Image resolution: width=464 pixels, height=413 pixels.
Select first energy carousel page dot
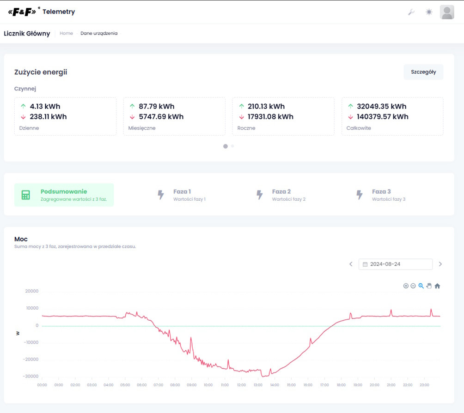226,146
